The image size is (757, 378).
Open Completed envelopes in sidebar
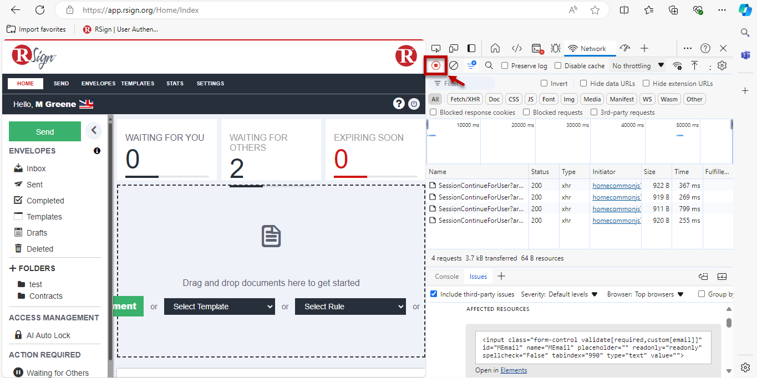45,201
